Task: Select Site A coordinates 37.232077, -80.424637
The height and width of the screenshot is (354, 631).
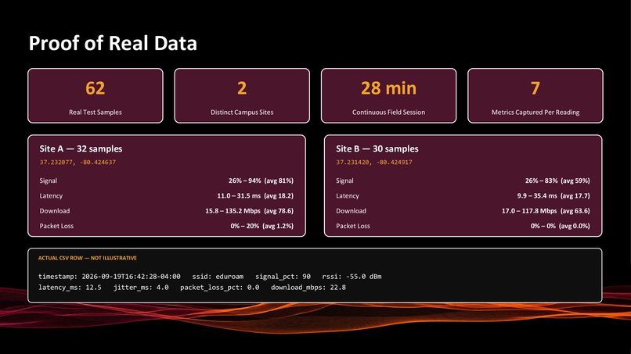Action: (78, 163)
